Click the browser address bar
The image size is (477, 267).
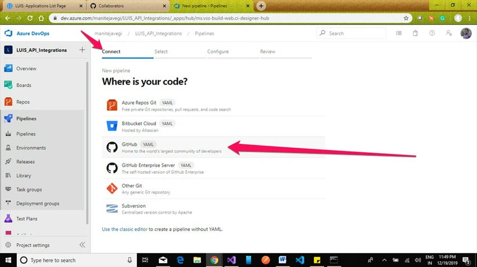pos(230,18)
